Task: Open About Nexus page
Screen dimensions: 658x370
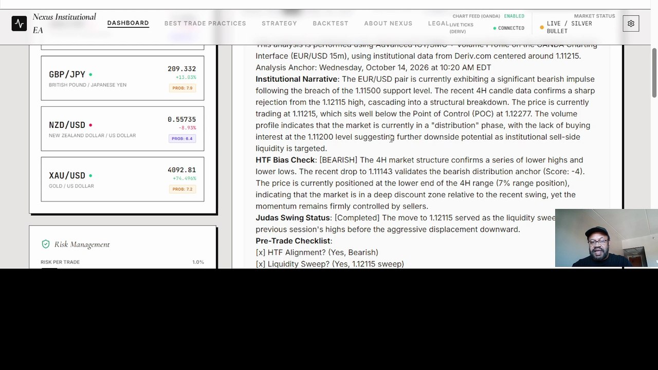Action: (388, 23)
